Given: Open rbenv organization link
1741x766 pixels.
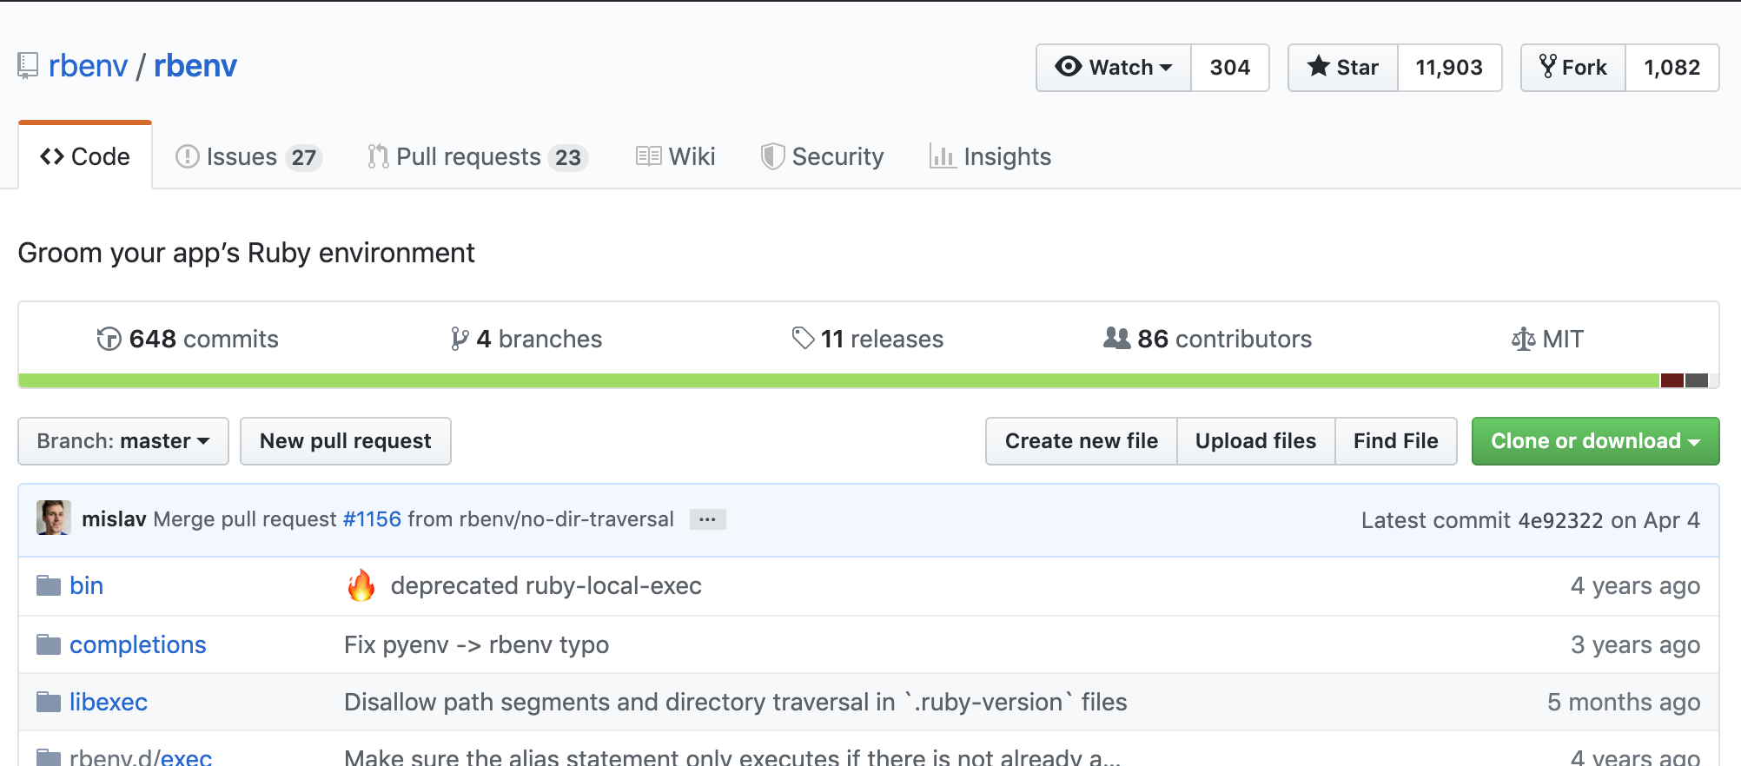Looking at the screenshot, I should tap(88, 66).
